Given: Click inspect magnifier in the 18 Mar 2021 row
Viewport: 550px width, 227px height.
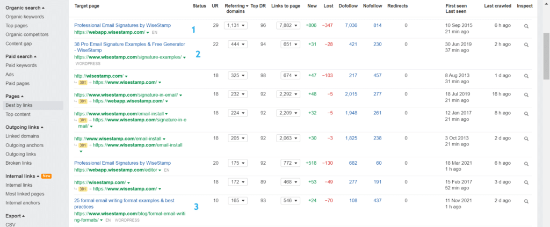Looking at the screenshot, I should point(526,164).
